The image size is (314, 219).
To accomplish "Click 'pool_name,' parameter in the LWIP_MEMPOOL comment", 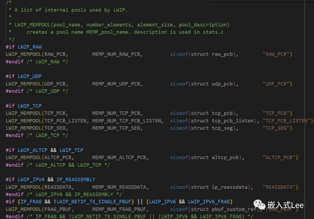I will coord(68,25).
